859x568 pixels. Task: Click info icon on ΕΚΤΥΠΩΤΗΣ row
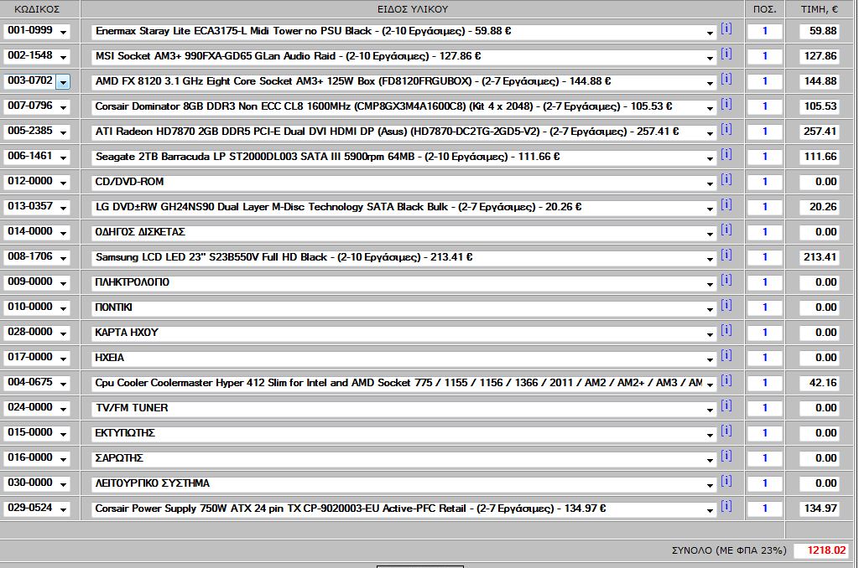726,431
